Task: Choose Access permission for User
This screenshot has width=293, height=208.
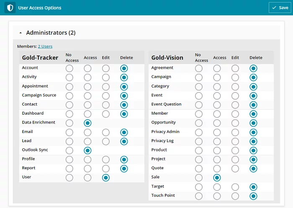Action: 87,178
